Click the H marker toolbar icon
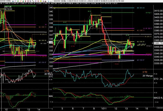Screen dimensions: 163x111 click(x=43, y=1)
